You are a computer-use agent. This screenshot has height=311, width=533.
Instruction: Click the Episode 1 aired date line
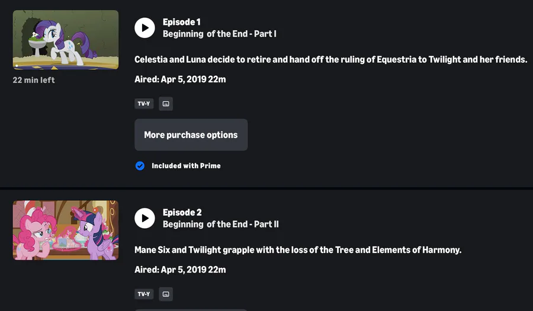(x=180, y=79)
